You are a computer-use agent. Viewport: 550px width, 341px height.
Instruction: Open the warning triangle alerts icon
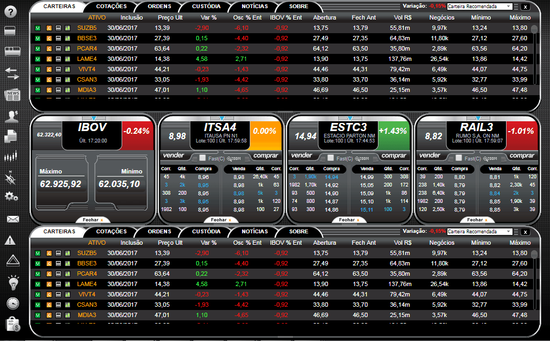[x=10, y=240]
